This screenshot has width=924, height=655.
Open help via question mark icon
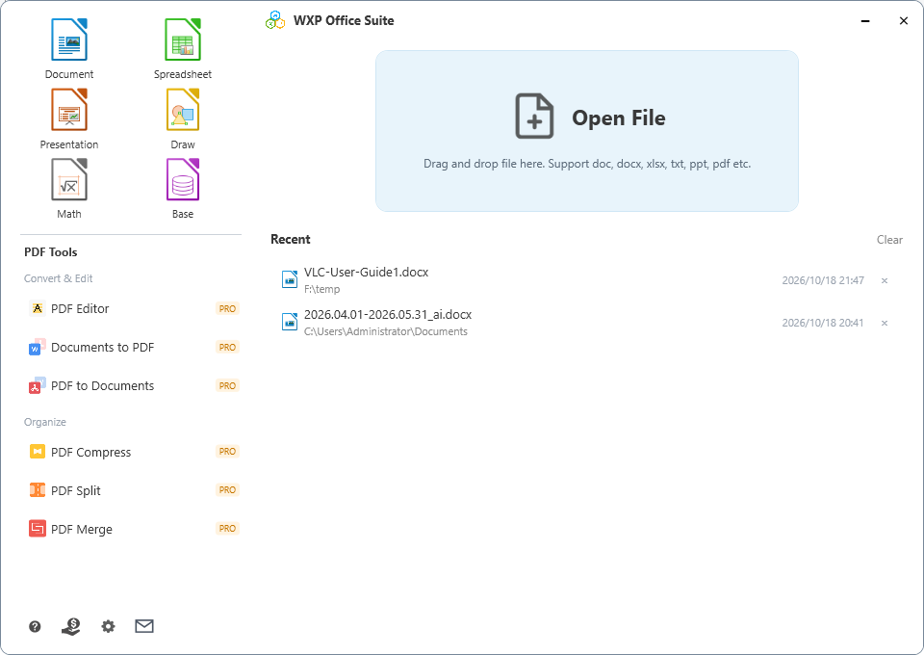pos(35,626)
